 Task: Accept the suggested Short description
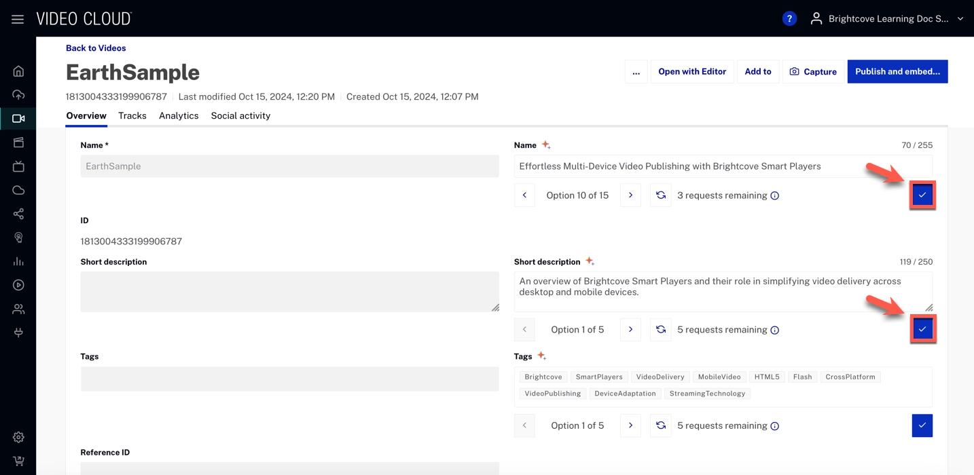coord(922,329)
